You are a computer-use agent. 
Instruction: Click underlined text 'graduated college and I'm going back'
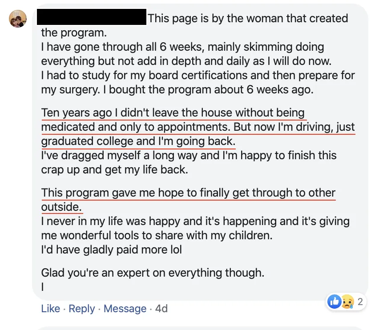(138, 141)
